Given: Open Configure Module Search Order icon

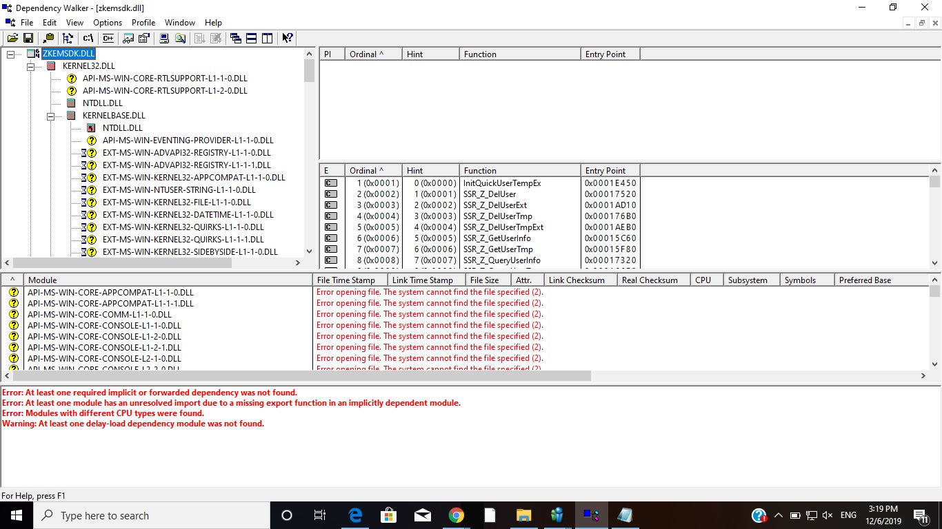Looking at the screenshot, I should (x=180, y=39).
